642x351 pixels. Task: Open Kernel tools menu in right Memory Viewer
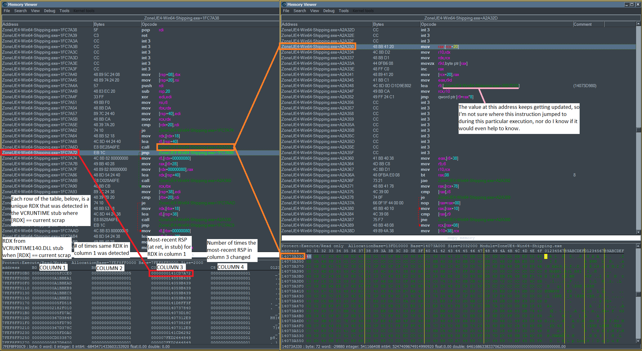[363, 11]
